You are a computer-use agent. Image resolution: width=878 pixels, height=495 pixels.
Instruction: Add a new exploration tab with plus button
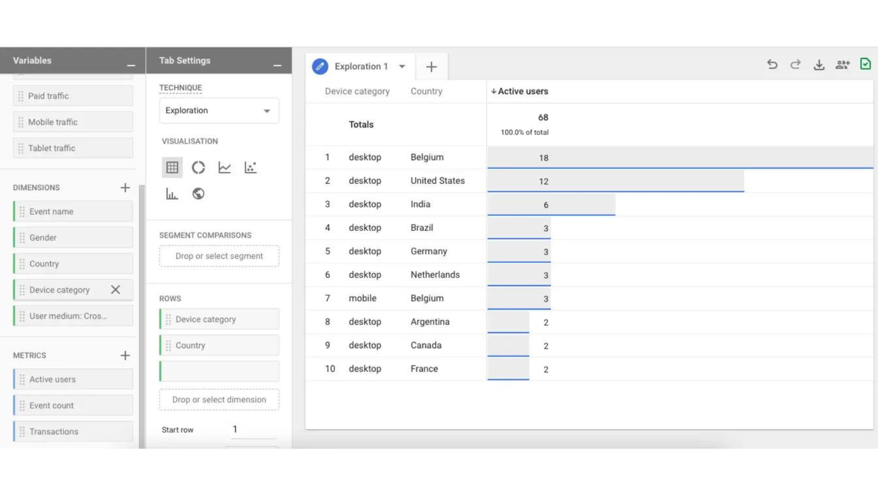pyautogui.click(x=431, y=66)
